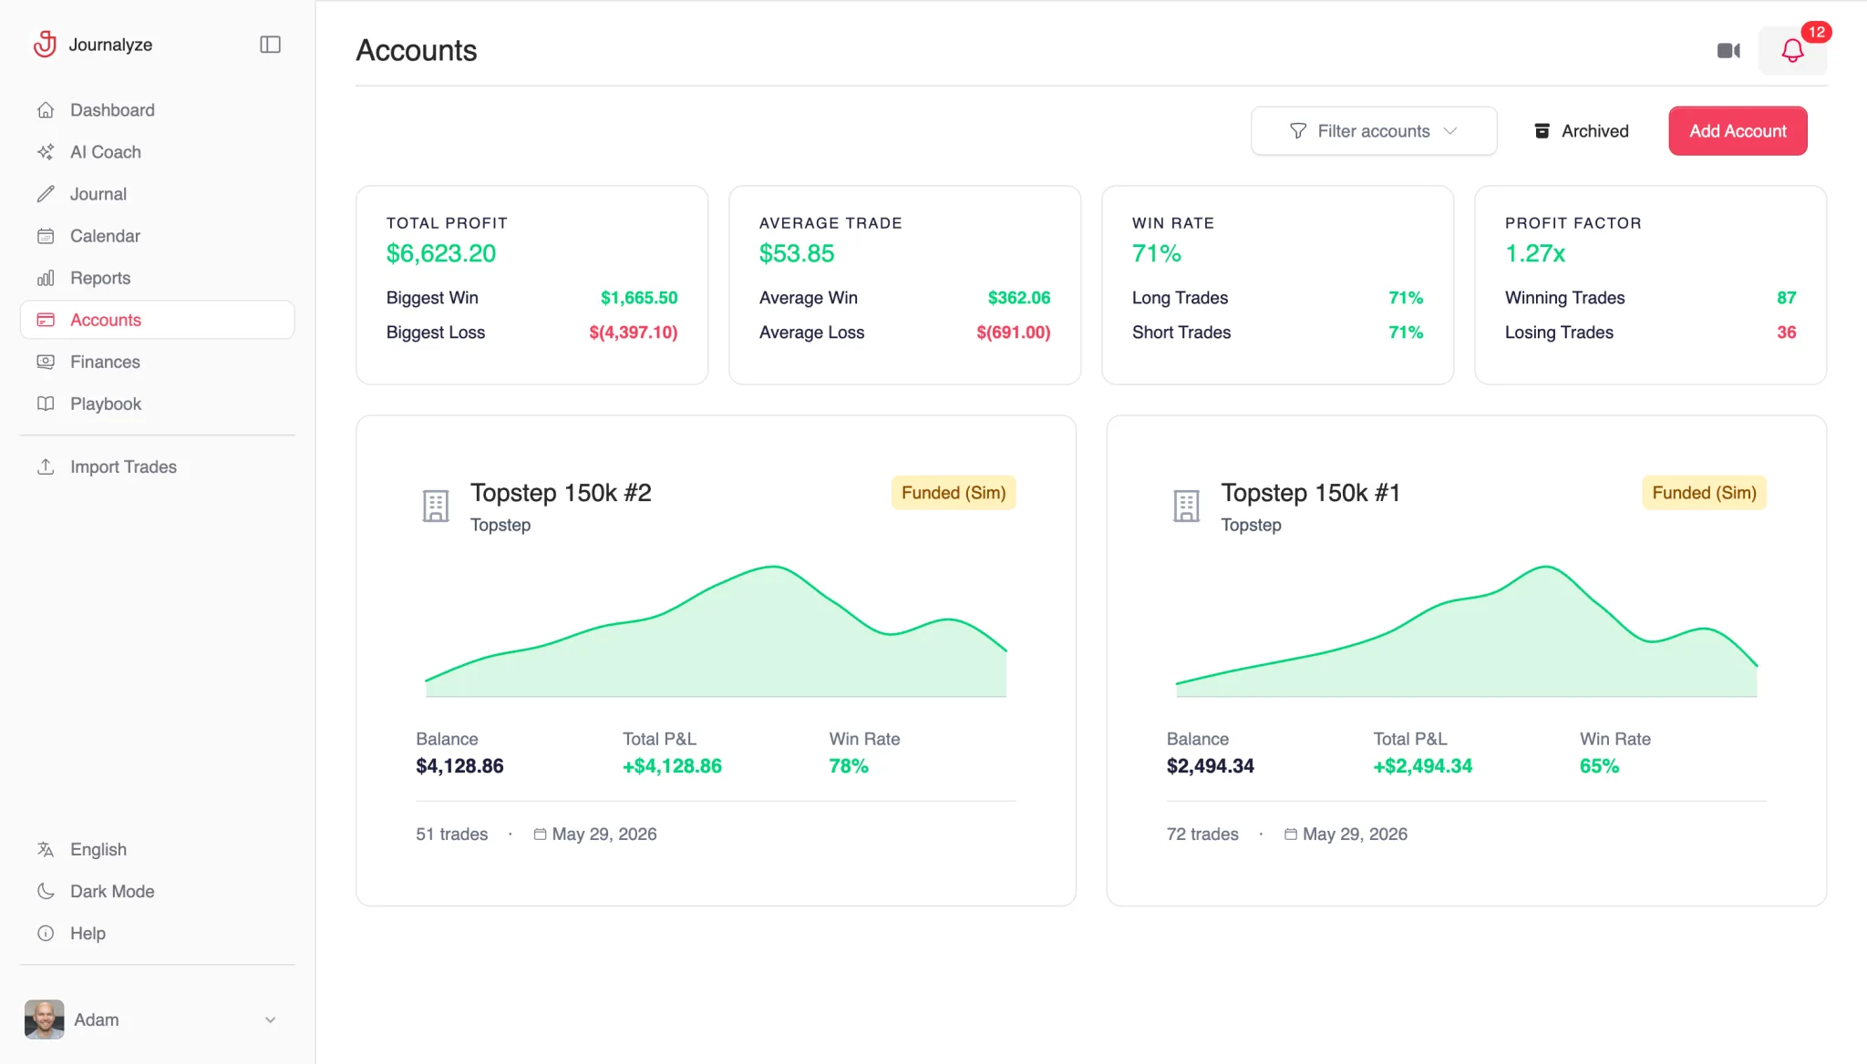This screenshot has width=1867, height=1064.
Task: Click Biggest Win $1,665.50 value
Action: (639, 298)
